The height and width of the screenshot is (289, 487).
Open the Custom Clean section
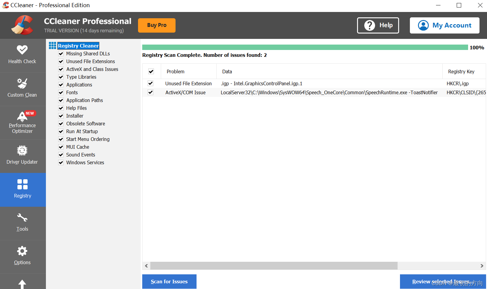[23, 89]
